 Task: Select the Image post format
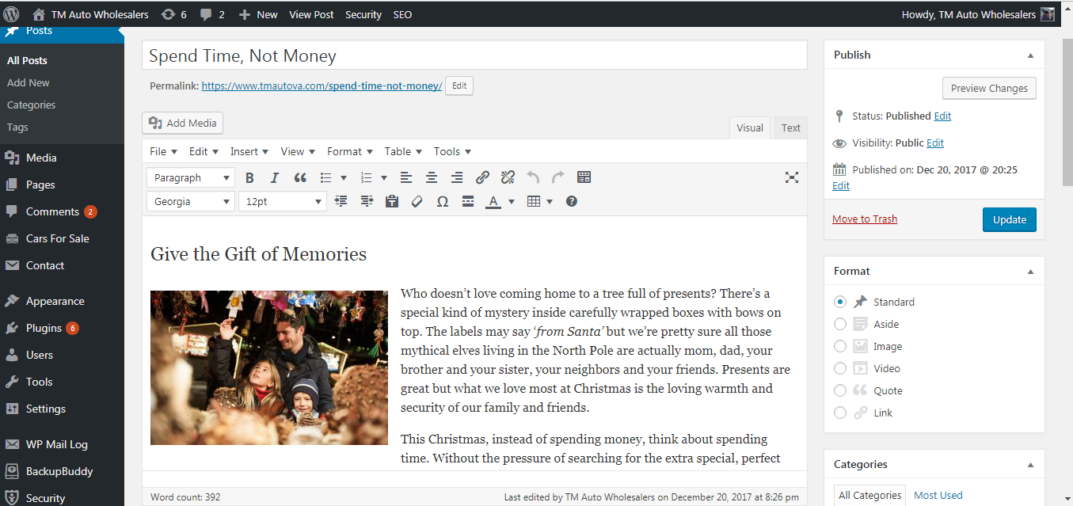coord(840,346)
